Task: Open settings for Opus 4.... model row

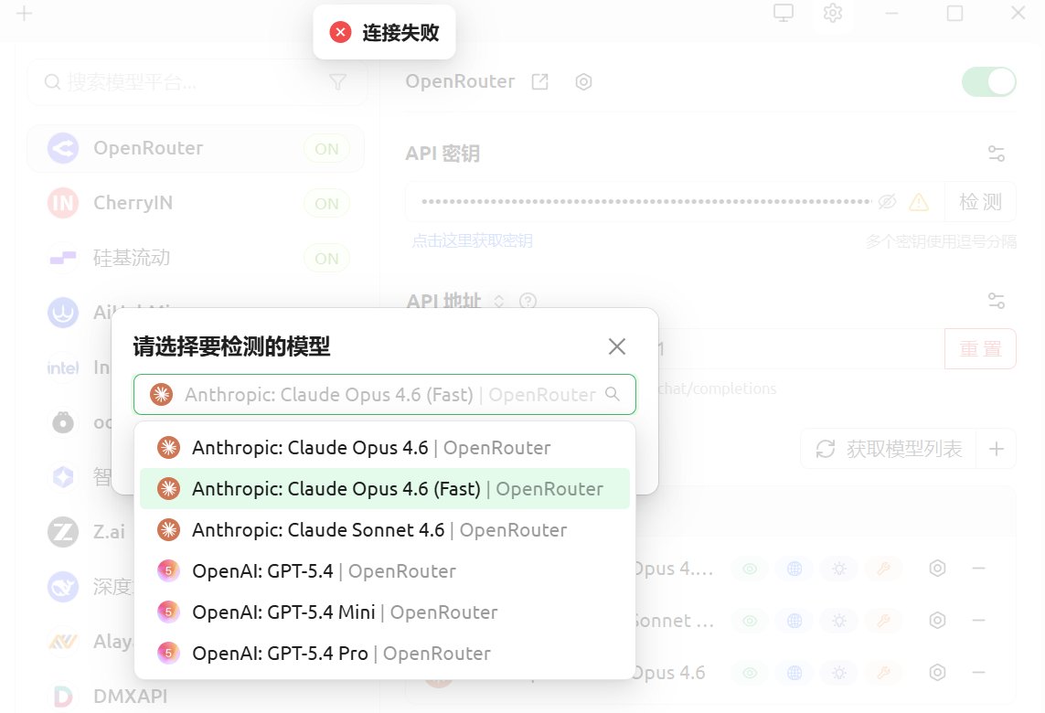Action: [938, 569]
